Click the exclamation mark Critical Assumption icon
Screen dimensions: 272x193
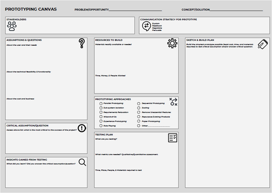(82, 128)
